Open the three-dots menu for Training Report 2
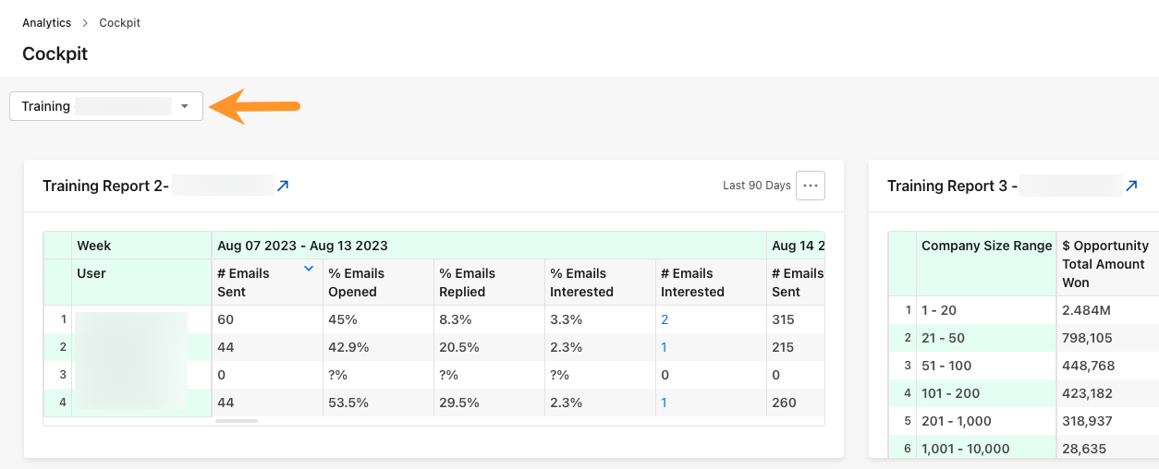The width and height of the screenshot is (1159, 469). coord(811,186)
